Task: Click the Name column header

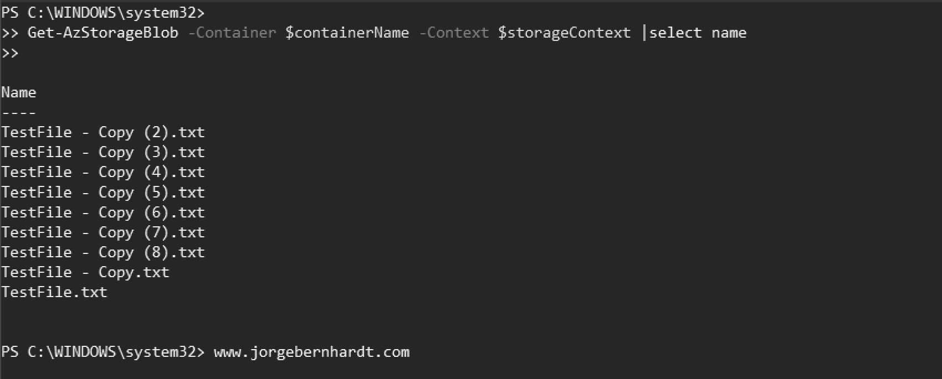Action: pos(19,92)
